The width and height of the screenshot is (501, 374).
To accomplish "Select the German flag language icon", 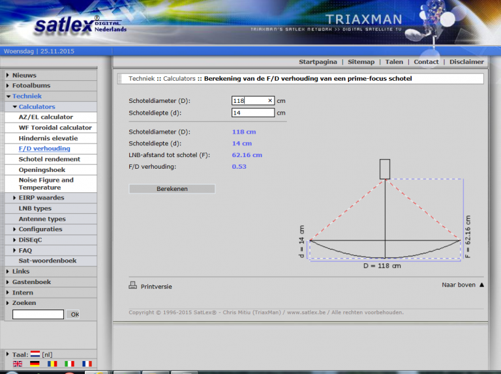I will 35,364.
